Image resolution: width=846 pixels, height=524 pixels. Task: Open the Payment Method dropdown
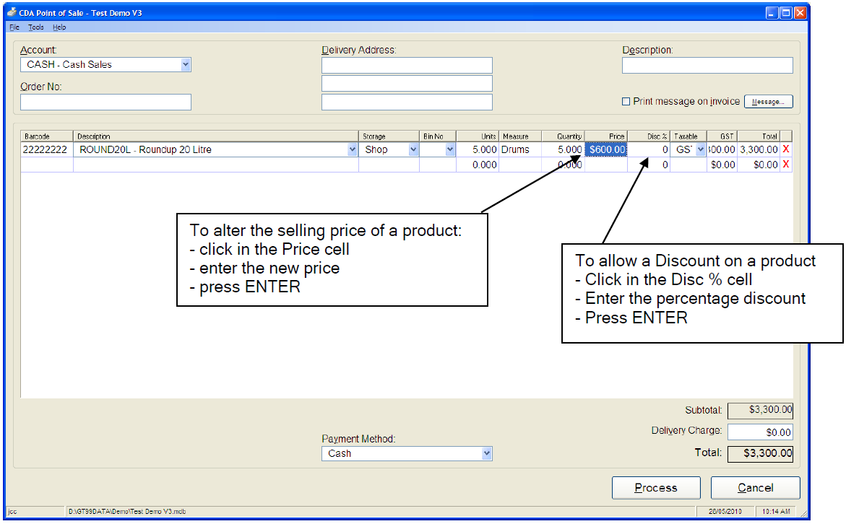click(x=487, y=453)
